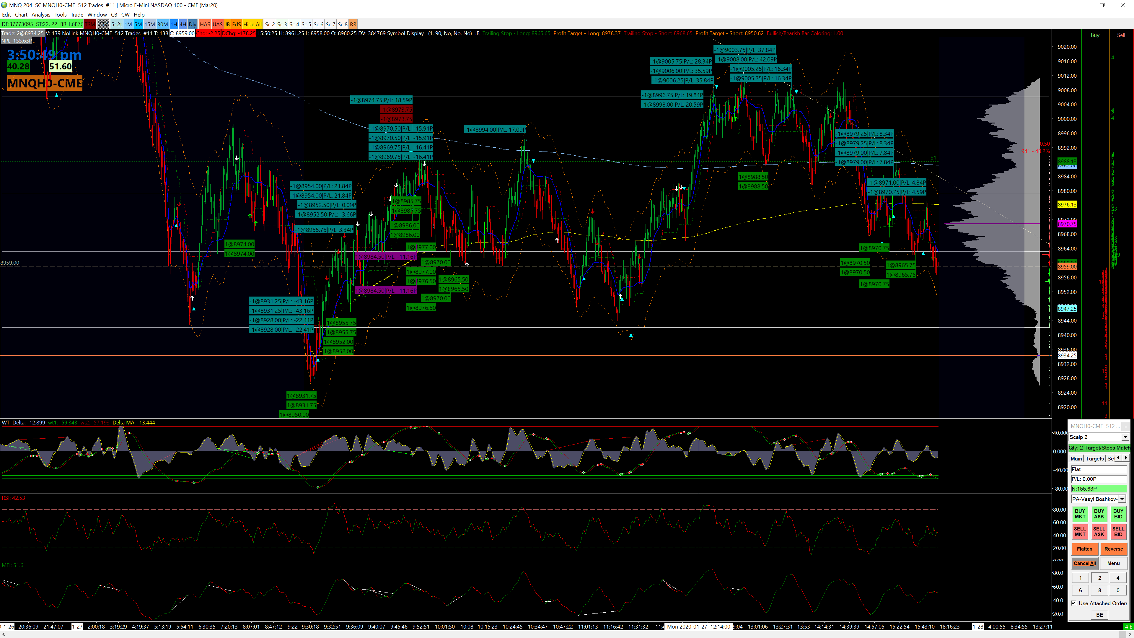This screenshot has height=638, width=1134.
Task: Apply study collection Sc 2
Action: [270, 24]
